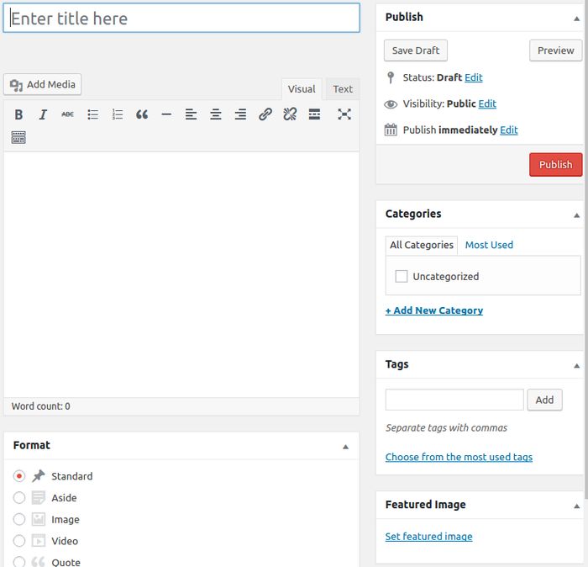Click the Image format icon
The image size is (588, 567).
(39, 519)
